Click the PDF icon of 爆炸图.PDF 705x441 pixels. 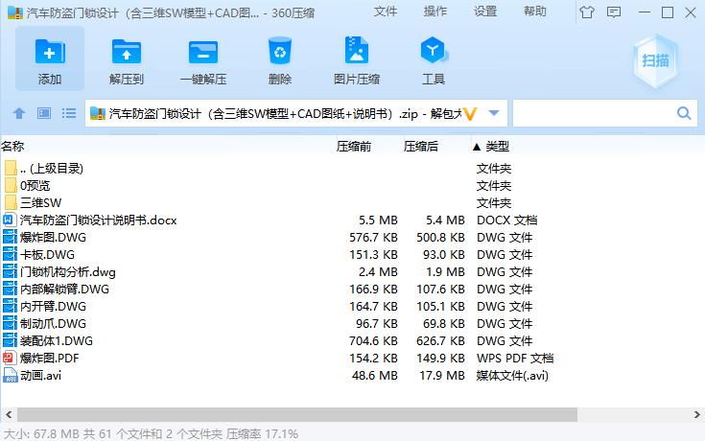[x=10, y=359]
